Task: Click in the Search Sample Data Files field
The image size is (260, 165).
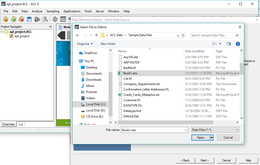Action: [x=213, y=35]
